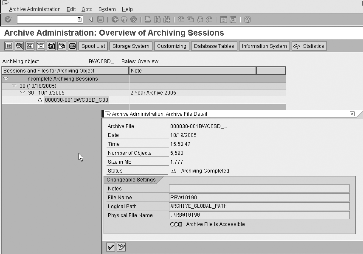The width and height of the screenshot is (363, 254).
Task: Click the Number of Objects value 5,590
Action: click(177, 153)
